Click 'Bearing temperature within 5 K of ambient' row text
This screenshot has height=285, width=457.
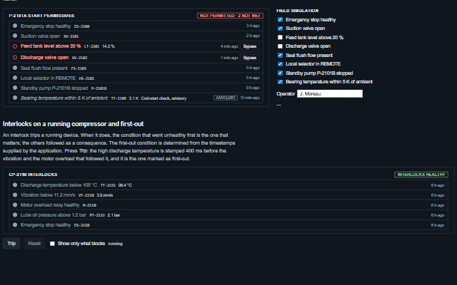tap(64, 98)
